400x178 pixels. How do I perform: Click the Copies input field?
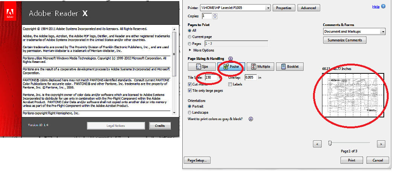[x=207, y=16]
